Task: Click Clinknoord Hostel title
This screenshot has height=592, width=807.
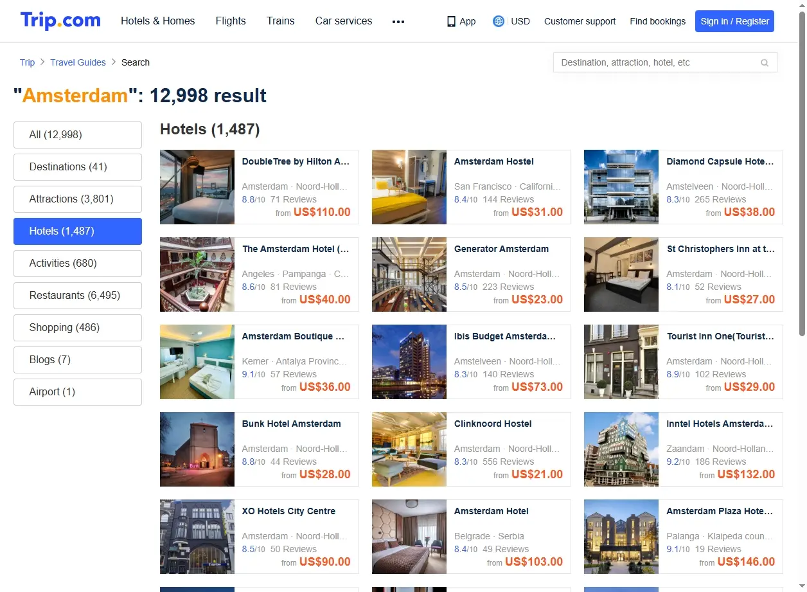Action: tap(493, 424)
